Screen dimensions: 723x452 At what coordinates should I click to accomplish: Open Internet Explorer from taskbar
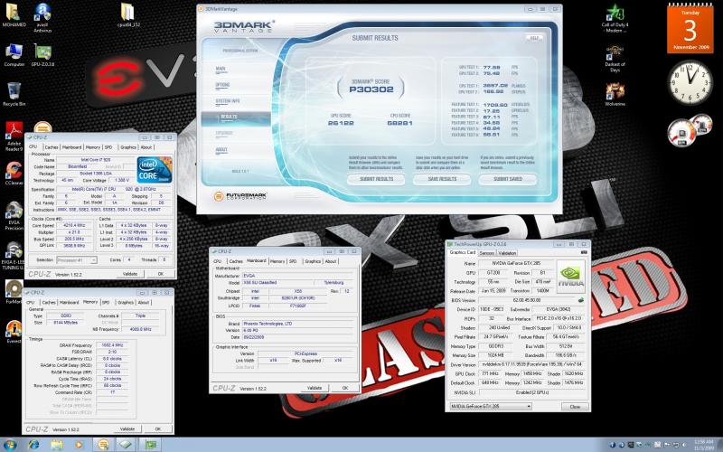tap(33, 445)
